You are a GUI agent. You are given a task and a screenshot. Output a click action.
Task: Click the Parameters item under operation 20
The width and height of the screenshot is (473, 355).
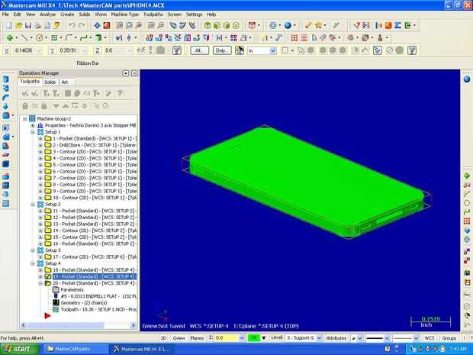click(x=72, y=290)
